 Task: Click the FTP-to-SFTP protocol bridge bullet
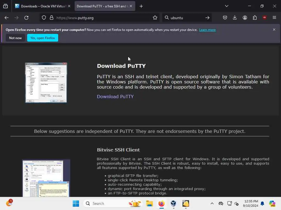click(x=137, y=193)
